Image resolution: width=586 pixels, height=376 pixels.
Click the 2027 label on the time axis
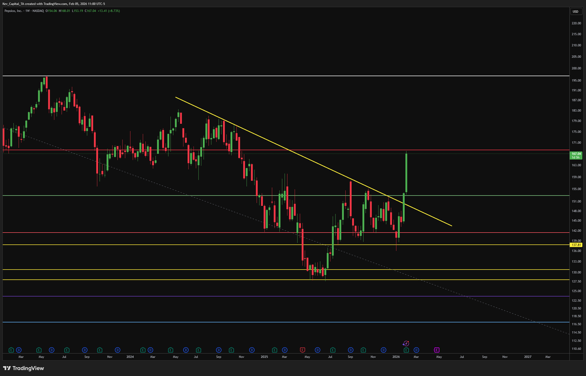coord(527,357)
